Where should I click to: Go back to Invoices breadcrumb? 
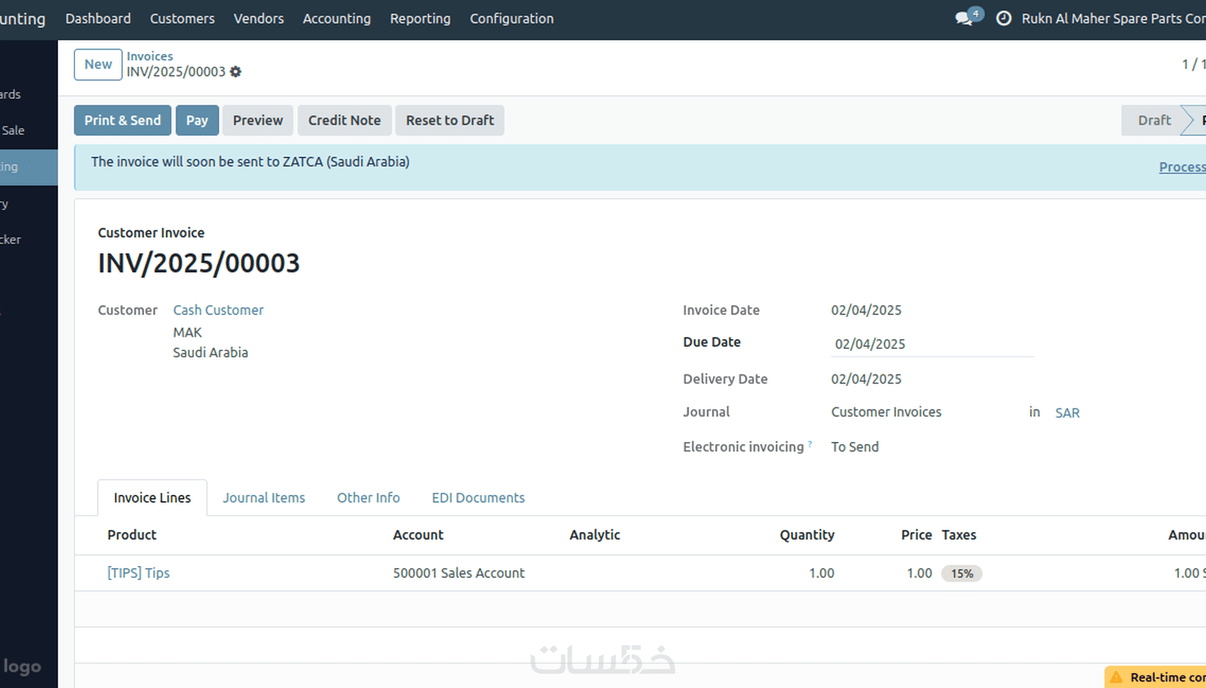(x=150, y=56)
